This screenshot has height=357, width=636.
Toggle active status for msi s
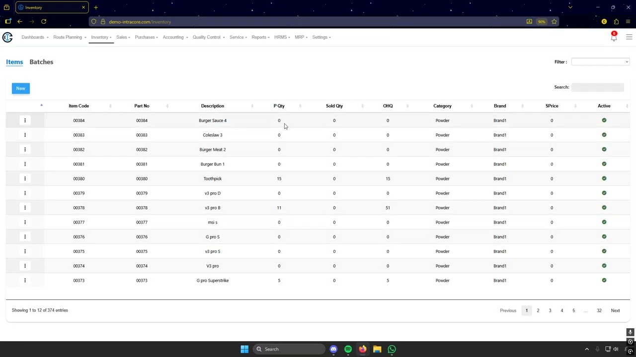coord(604,222)
